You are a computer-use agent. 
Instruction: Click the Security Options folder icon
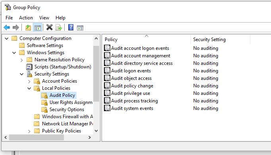tap(44, 110)
